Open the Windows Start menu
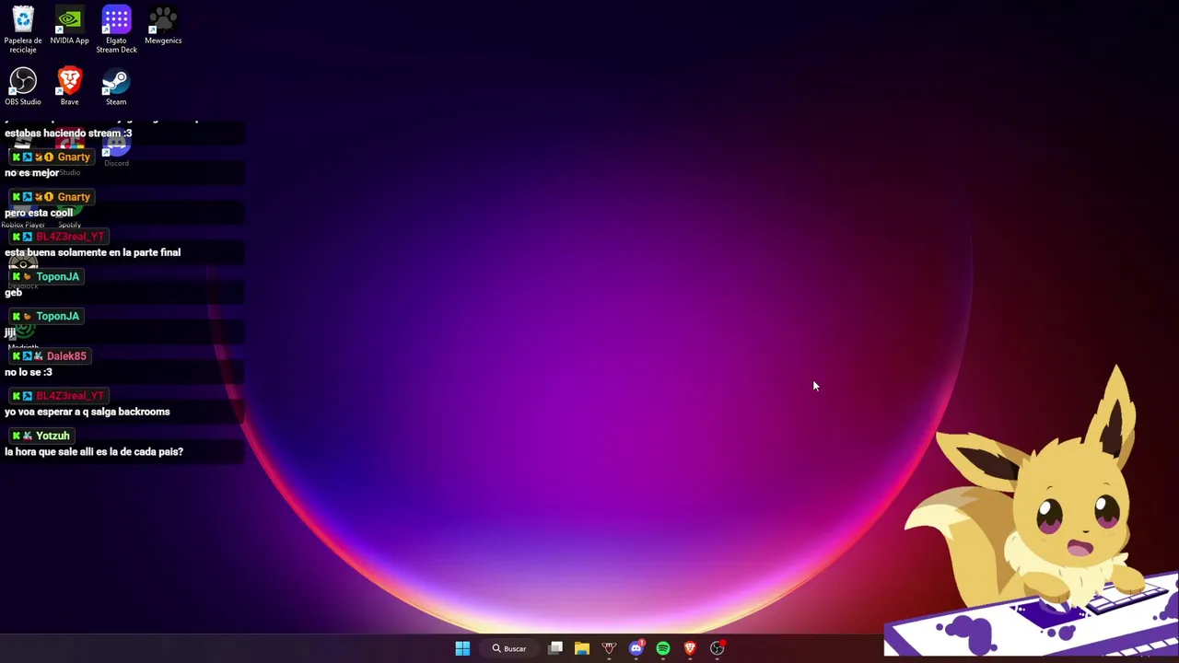This screenshot has height=663, width=1179. 462,648
